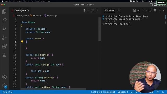This screenshot has width=167, height=94.
Task: Create a new terminal with plus
Action: tap(143, 10)
